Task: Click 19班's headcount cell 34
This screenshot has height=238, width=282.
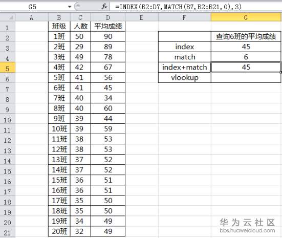Action: click(x=80, y=221)
